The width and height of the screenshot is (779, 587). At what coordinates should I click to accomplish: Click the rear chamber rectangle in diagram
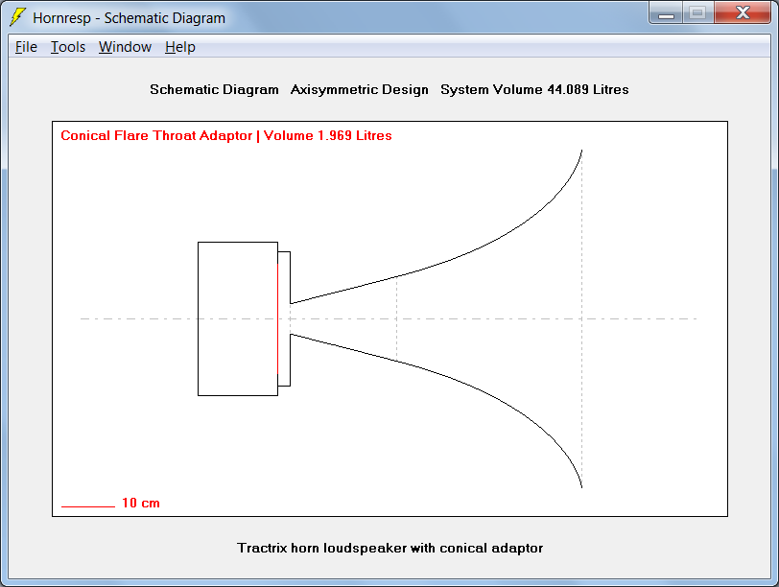coord(238,318)
